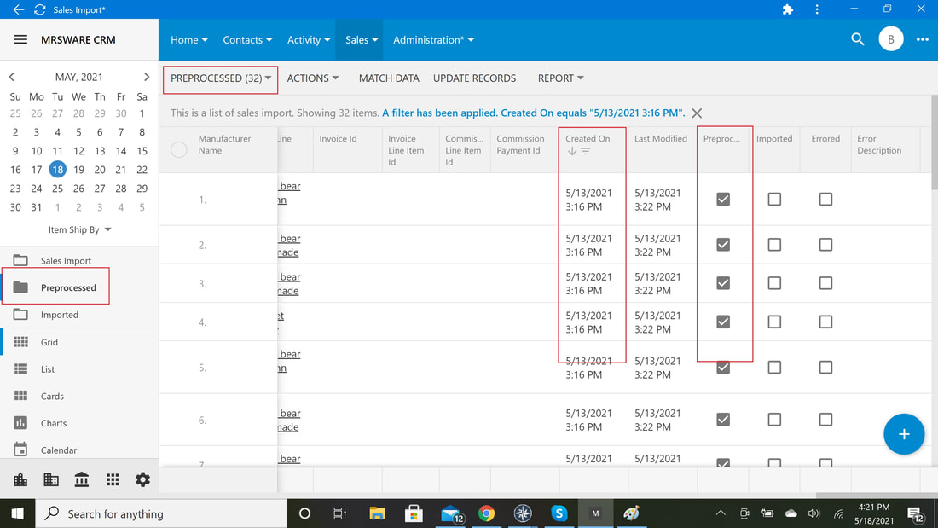
Task: Open the hamburger navigation menu
Action: pos(20,39)
